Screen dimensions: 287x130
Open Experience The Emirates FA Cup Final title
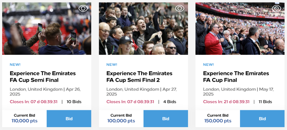[x=236, y=77]
